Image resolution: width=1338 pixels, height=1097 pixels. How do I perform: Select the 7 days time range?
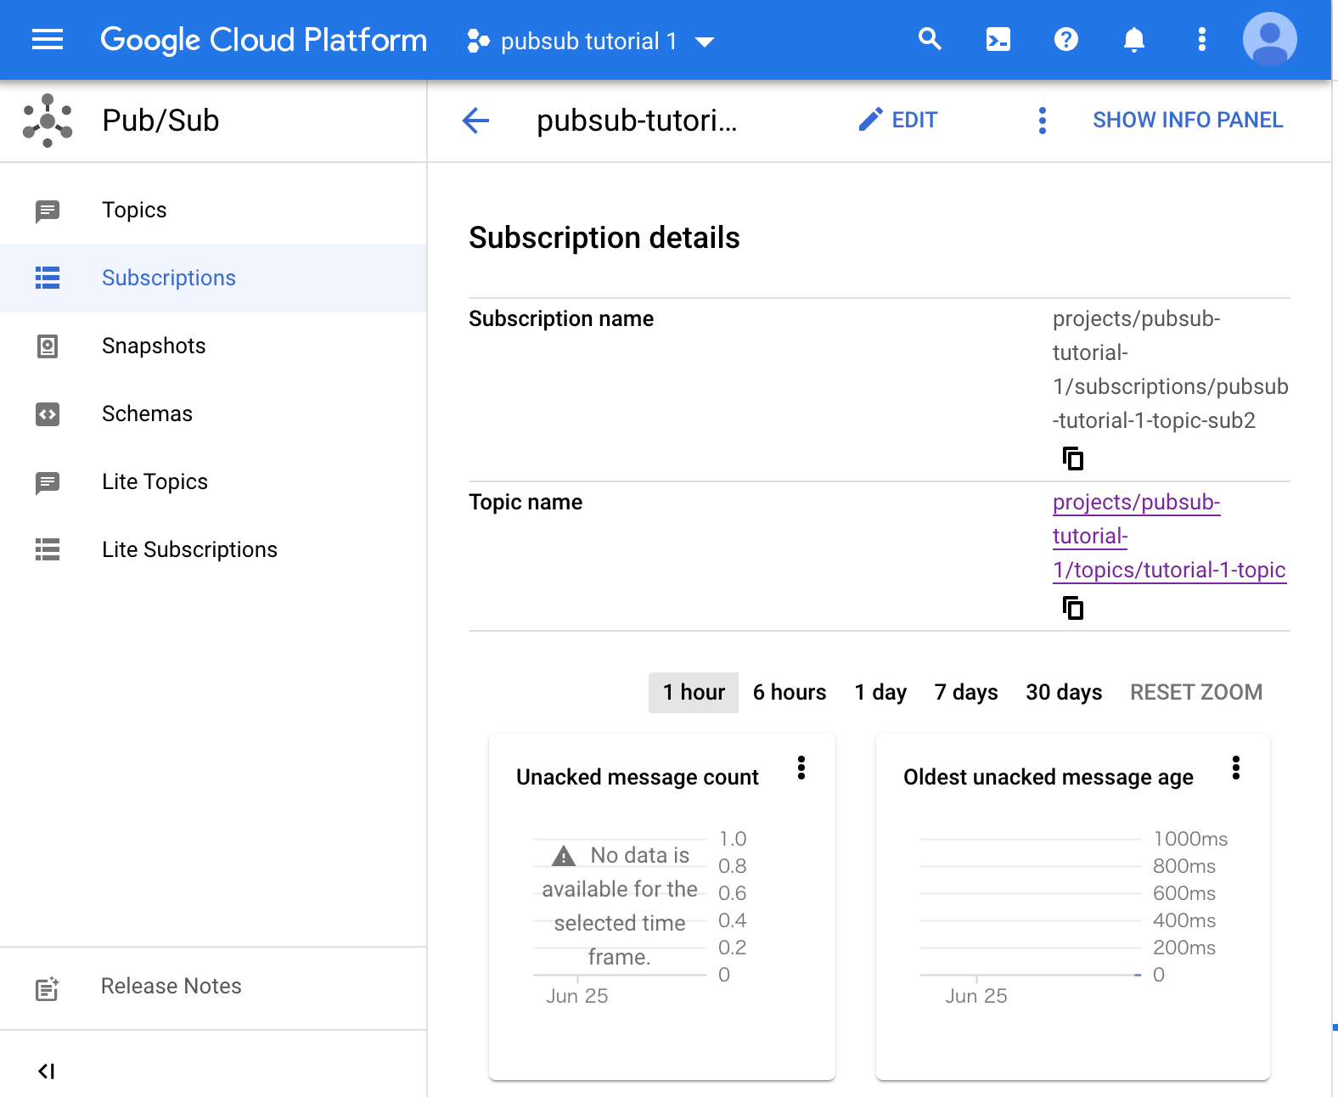pos(966,693)
